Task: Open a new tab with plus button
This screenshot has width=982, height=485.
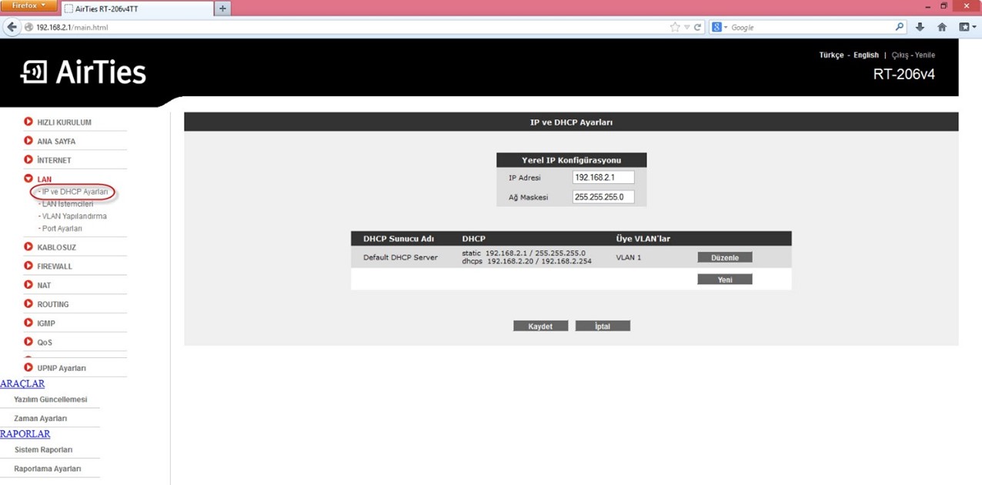Action: click(x=223, y=8)
